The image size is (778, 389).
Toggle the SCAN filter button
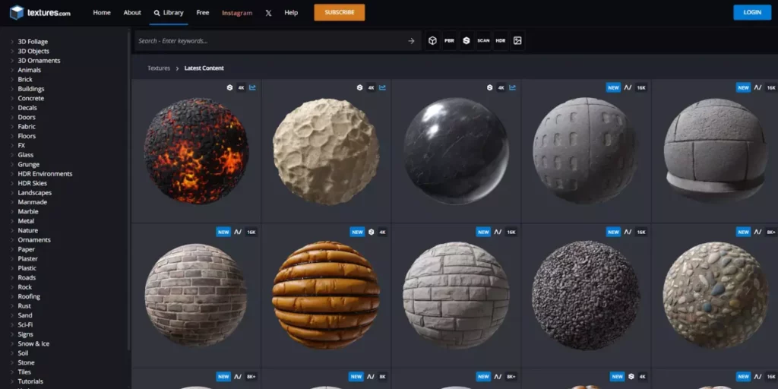pyautogui.click(x=483, y=41)
